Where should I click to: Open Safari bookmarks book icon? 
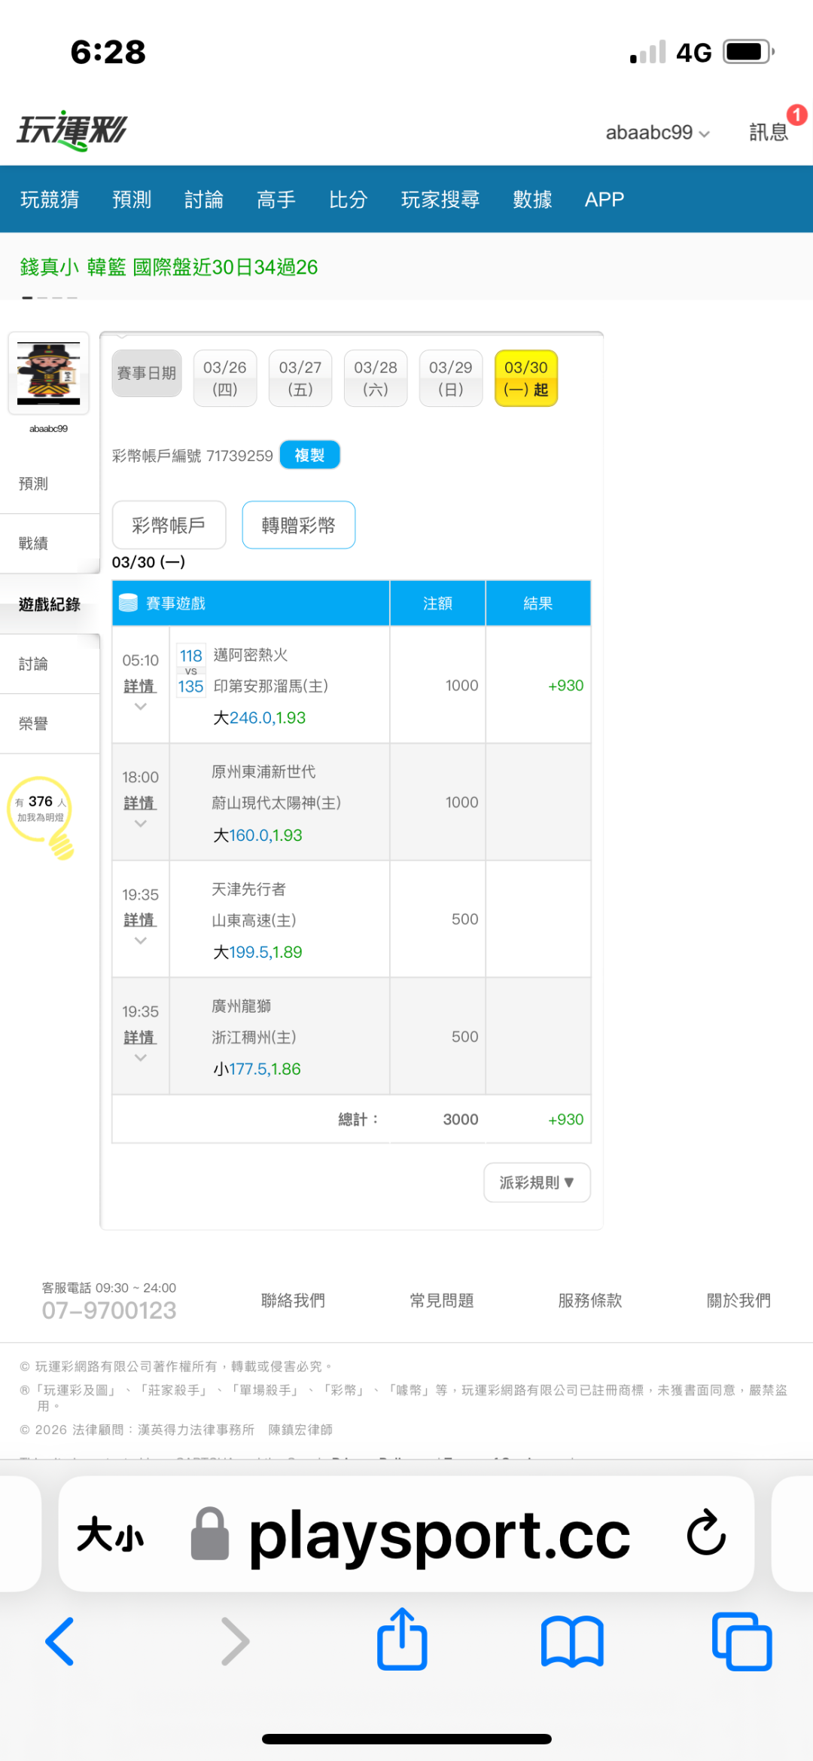click(x=572, y=1641)
